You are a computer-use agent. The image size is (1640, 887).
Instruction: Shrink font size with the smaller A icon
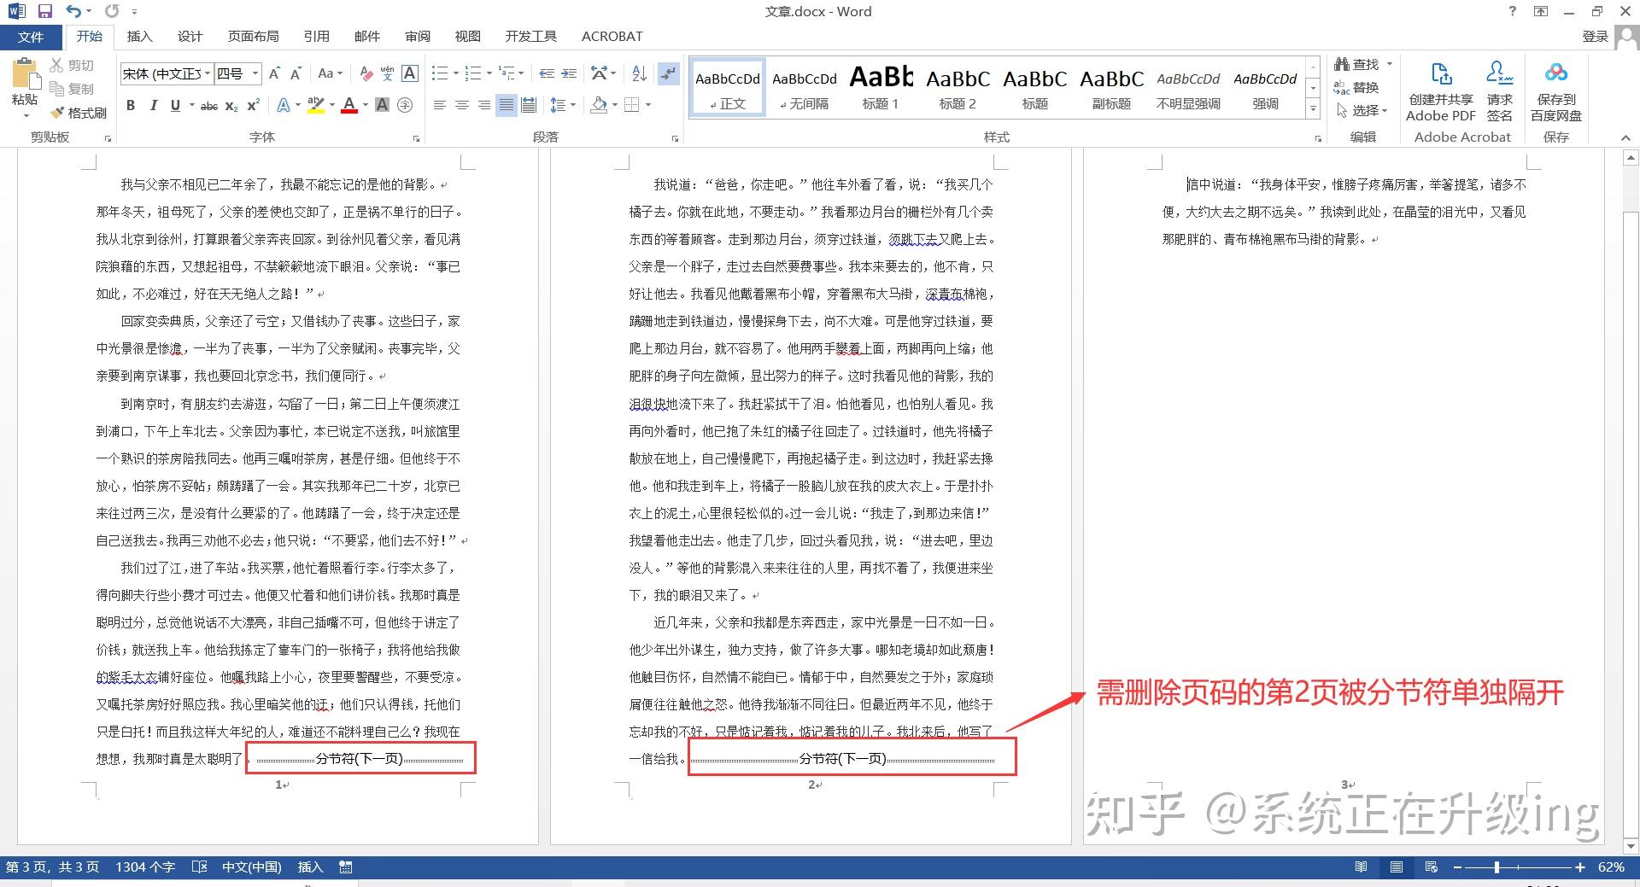tap(296, 73)
